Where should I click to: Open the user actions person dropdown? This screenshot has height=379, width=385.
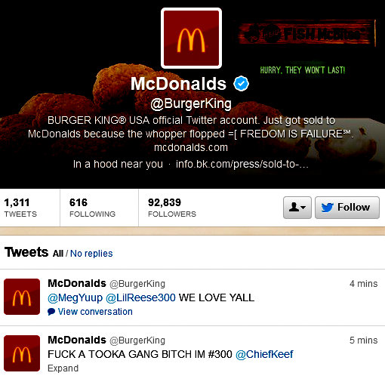[297, 208]
